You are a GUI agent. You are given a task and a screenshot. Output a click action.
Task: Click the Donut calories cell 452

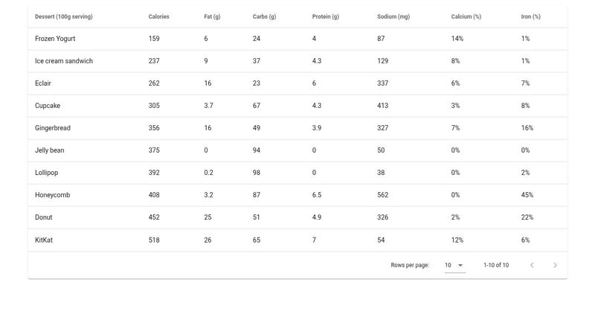pyautogui.click(x=154, y=217)
